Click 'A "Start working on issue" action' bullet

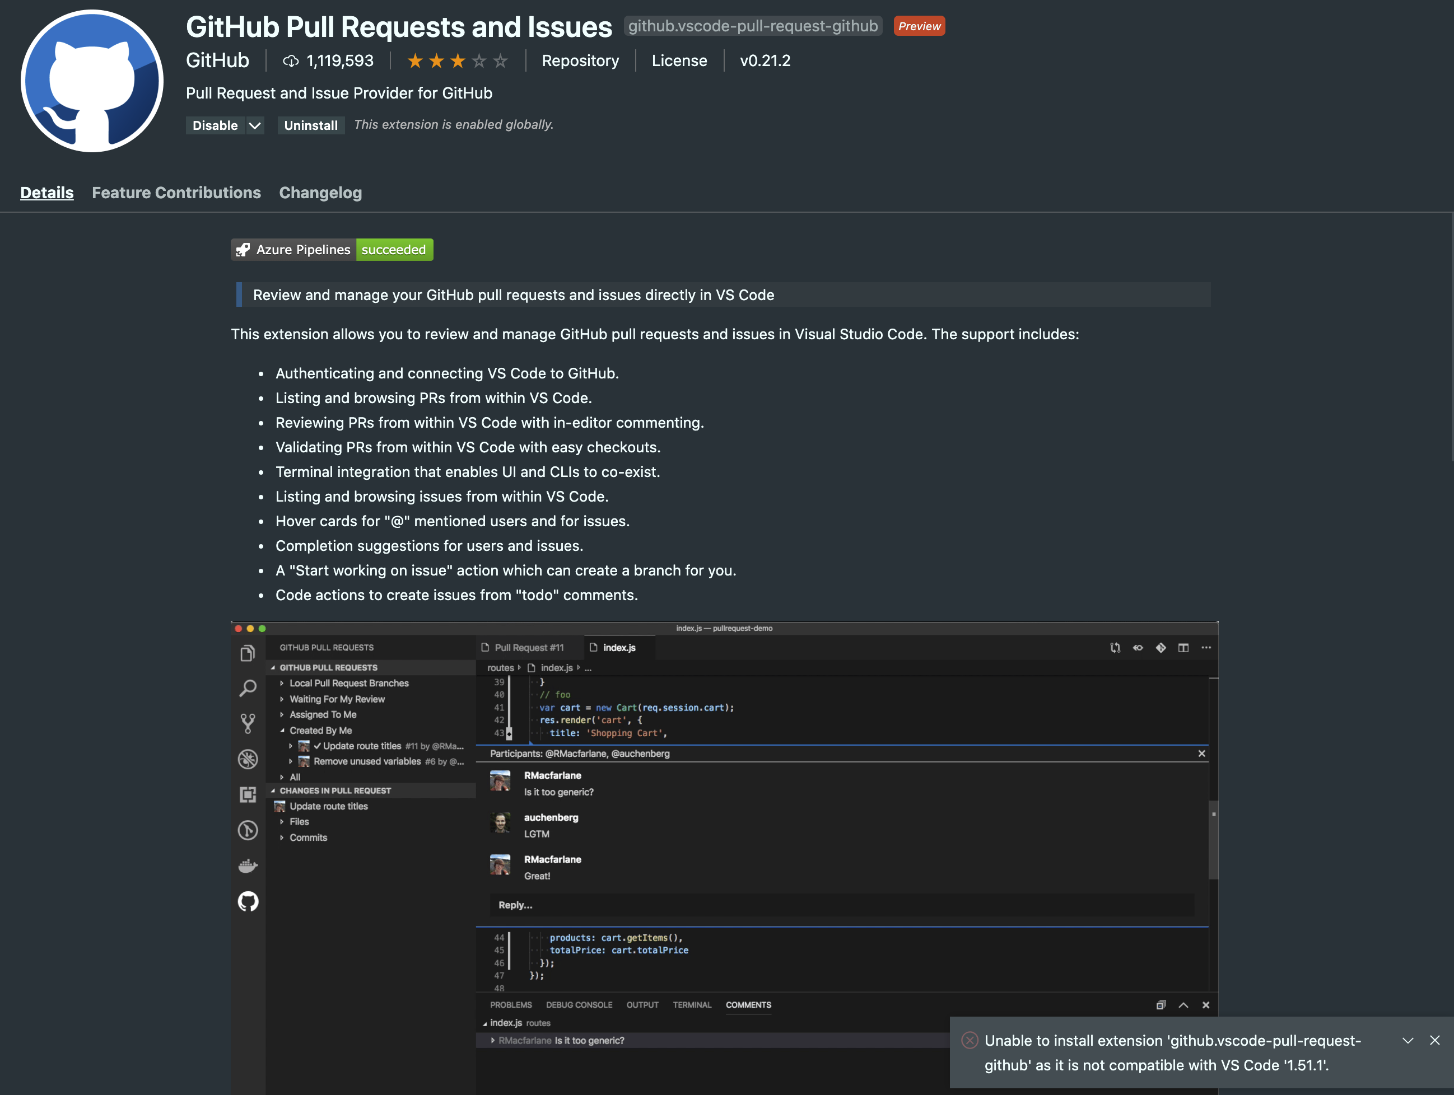tap(506, 570)
